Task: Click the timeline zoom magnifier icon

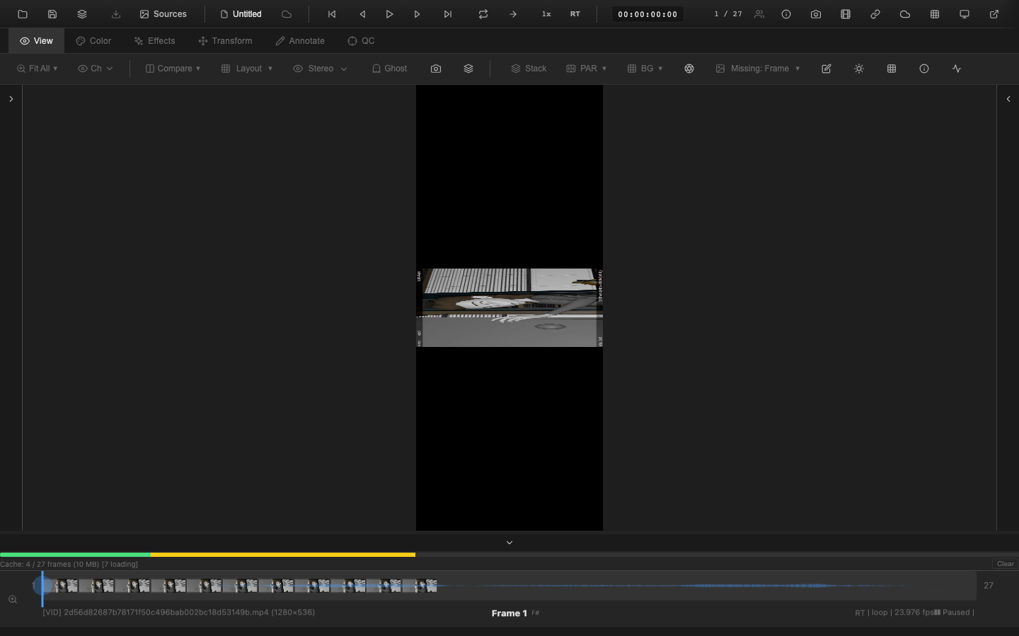Action: tap(13, 599)
